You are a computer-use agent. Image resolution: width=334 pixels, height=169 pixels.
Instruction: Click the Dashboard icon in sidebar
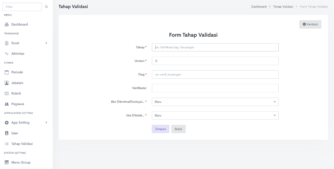coord(7,25)
